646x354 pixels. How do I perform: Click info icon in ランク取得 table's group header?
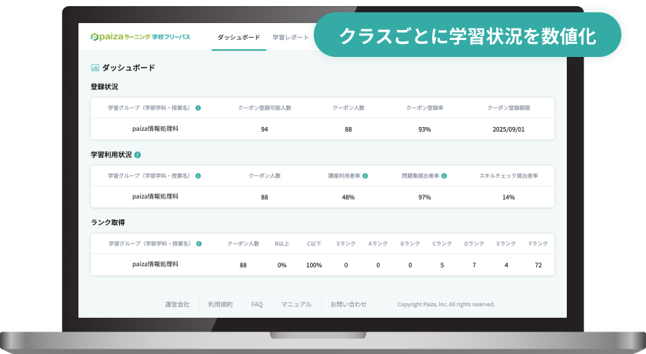click(199, 244)
